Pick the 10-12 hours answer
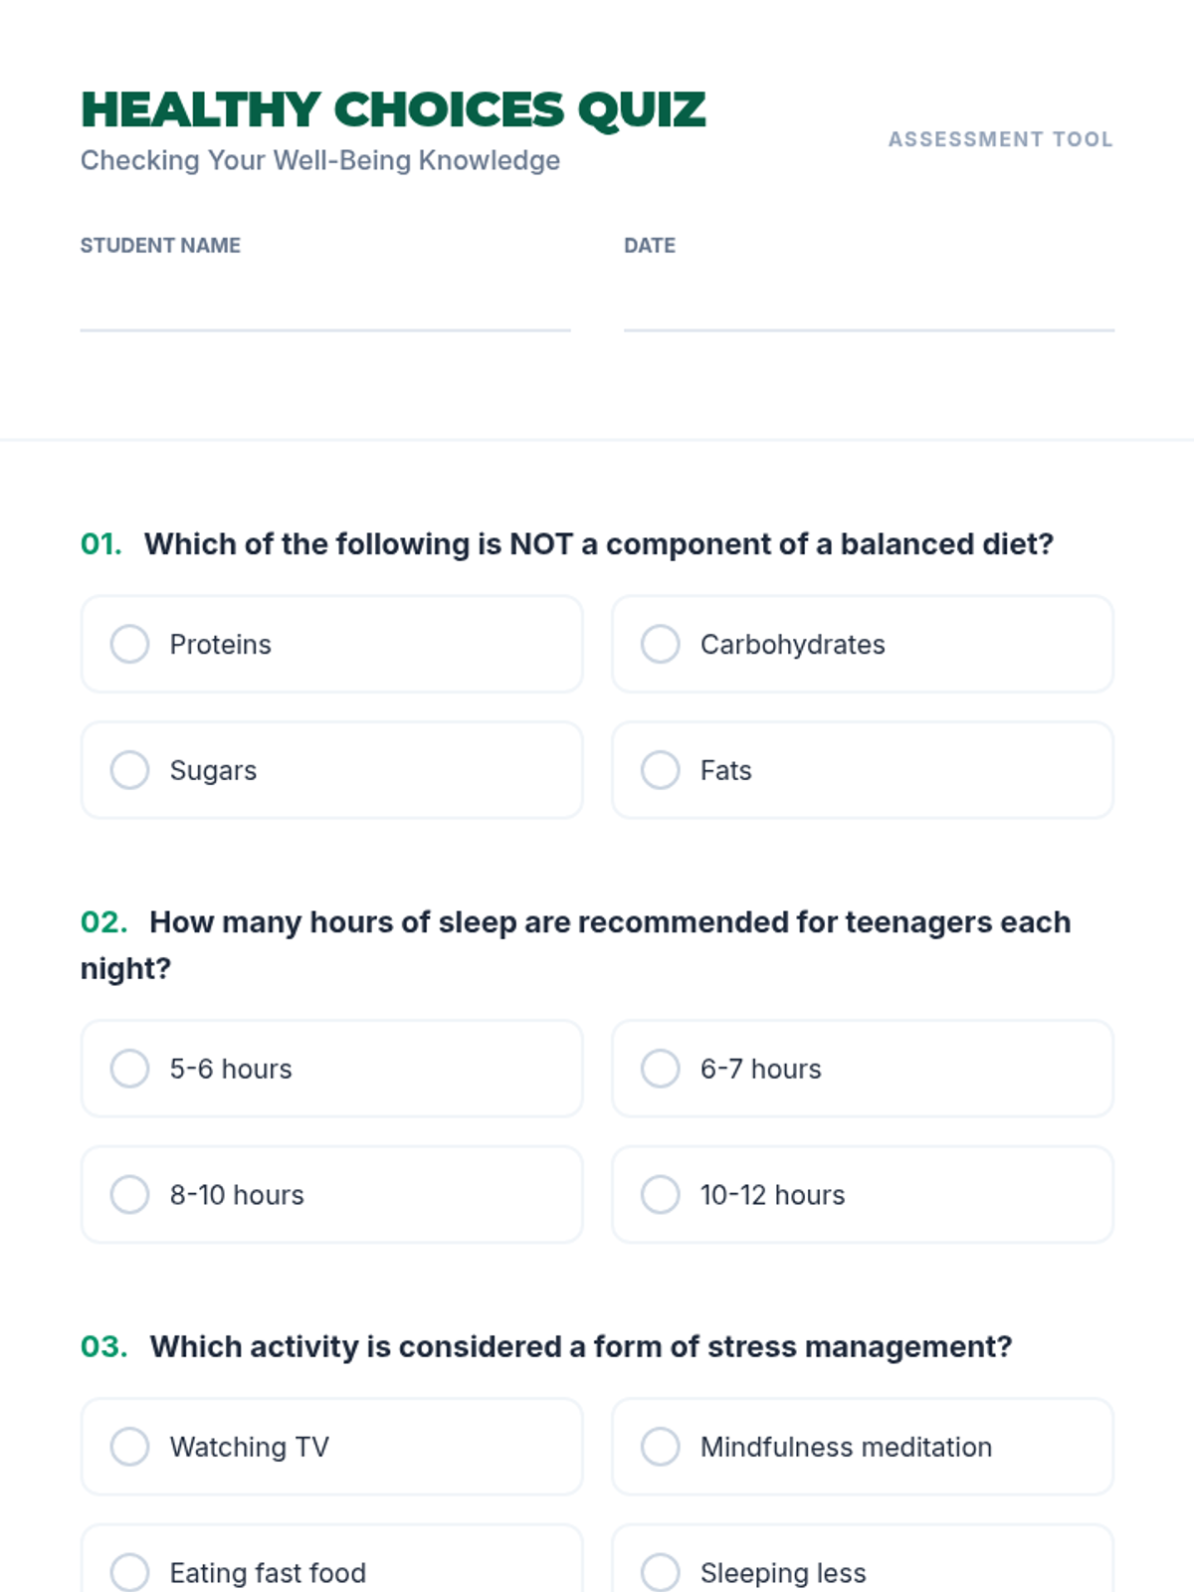The width and height of the screenshot is (1194, 1592). [x=660, y=1194]
